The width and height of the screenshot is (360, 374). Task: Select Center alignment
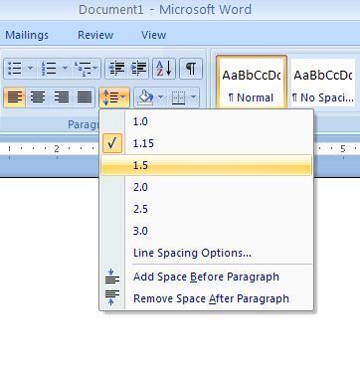pos(38,97)
